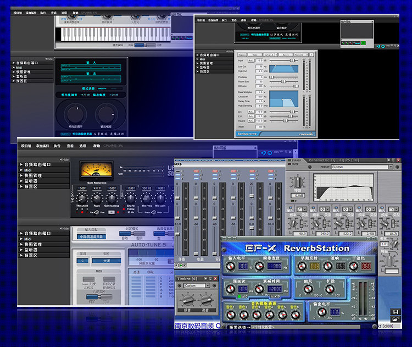Click the 早期反射 knob in ReverbStation
This screenshot has height=347, width=412.
302,266
